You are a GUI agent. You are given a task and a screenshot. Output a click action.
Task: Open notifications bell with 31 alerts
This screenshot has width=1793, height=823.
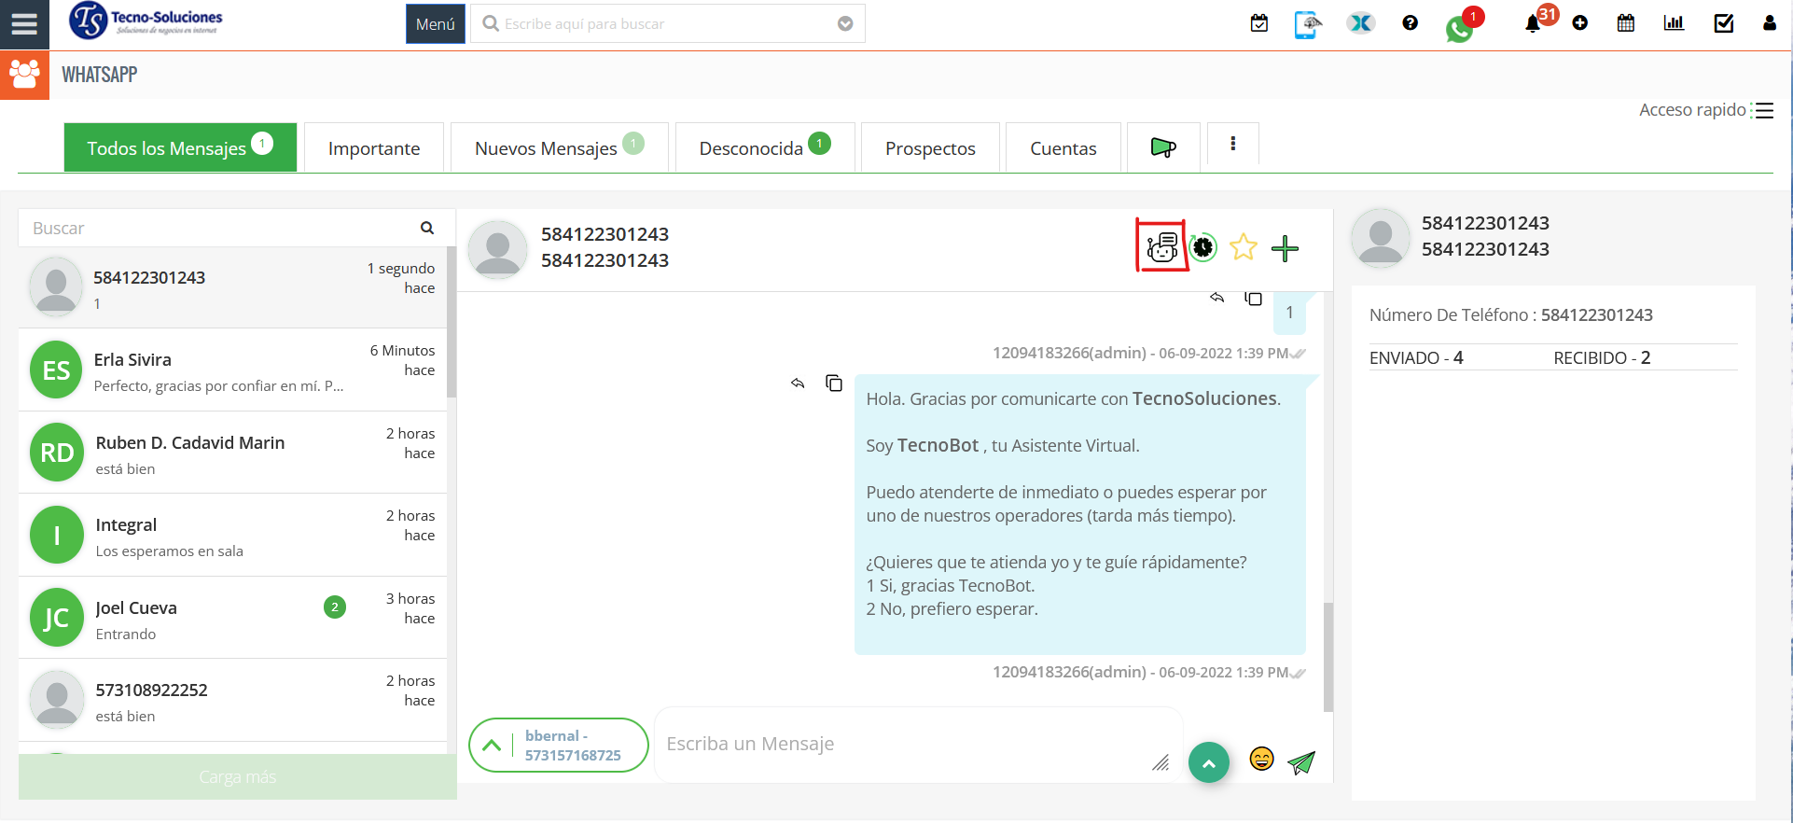1533,23
